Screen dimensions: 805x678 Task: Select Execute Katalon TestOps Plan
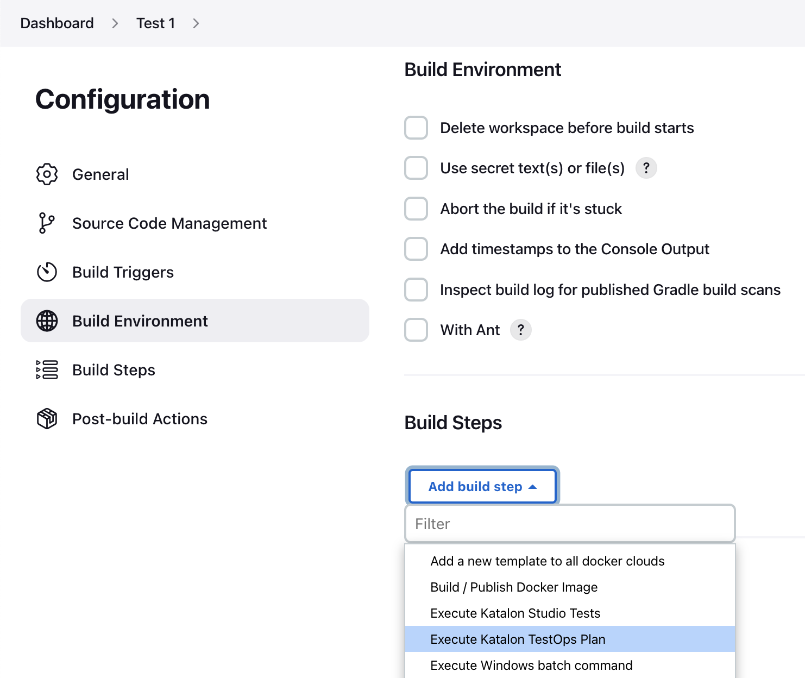(518, 639)
